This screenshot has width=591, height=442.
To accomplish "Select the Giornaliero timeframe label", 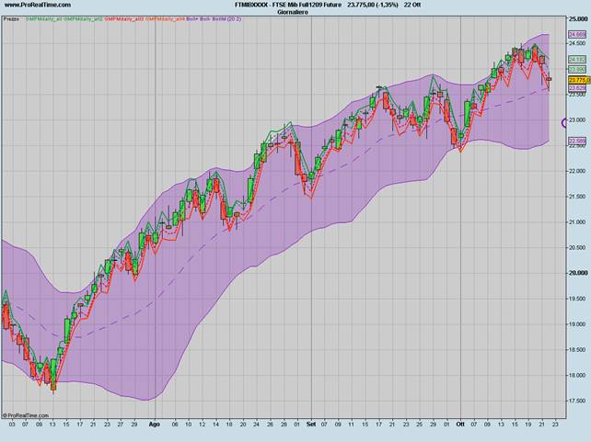I will tap(293, 12).
